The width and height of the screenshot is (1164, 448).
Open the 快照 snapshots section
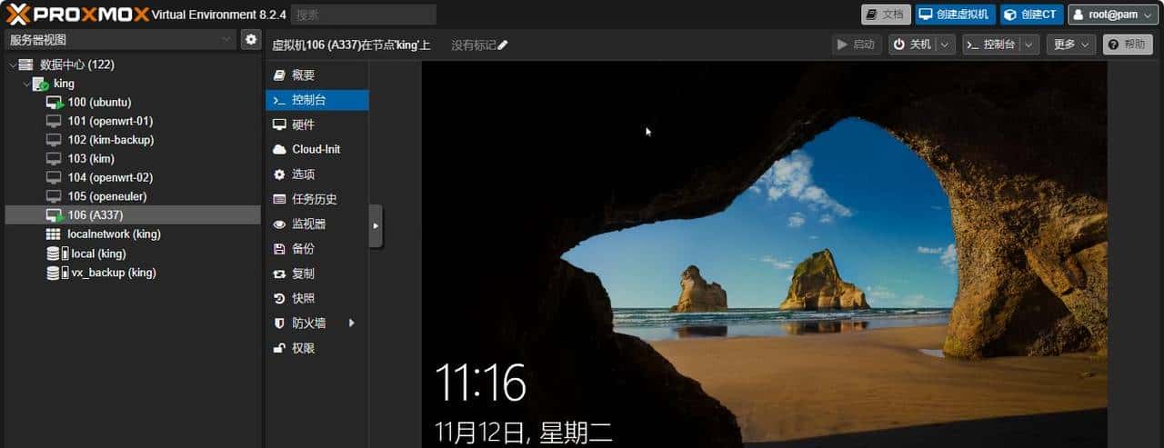coord(317,298)
